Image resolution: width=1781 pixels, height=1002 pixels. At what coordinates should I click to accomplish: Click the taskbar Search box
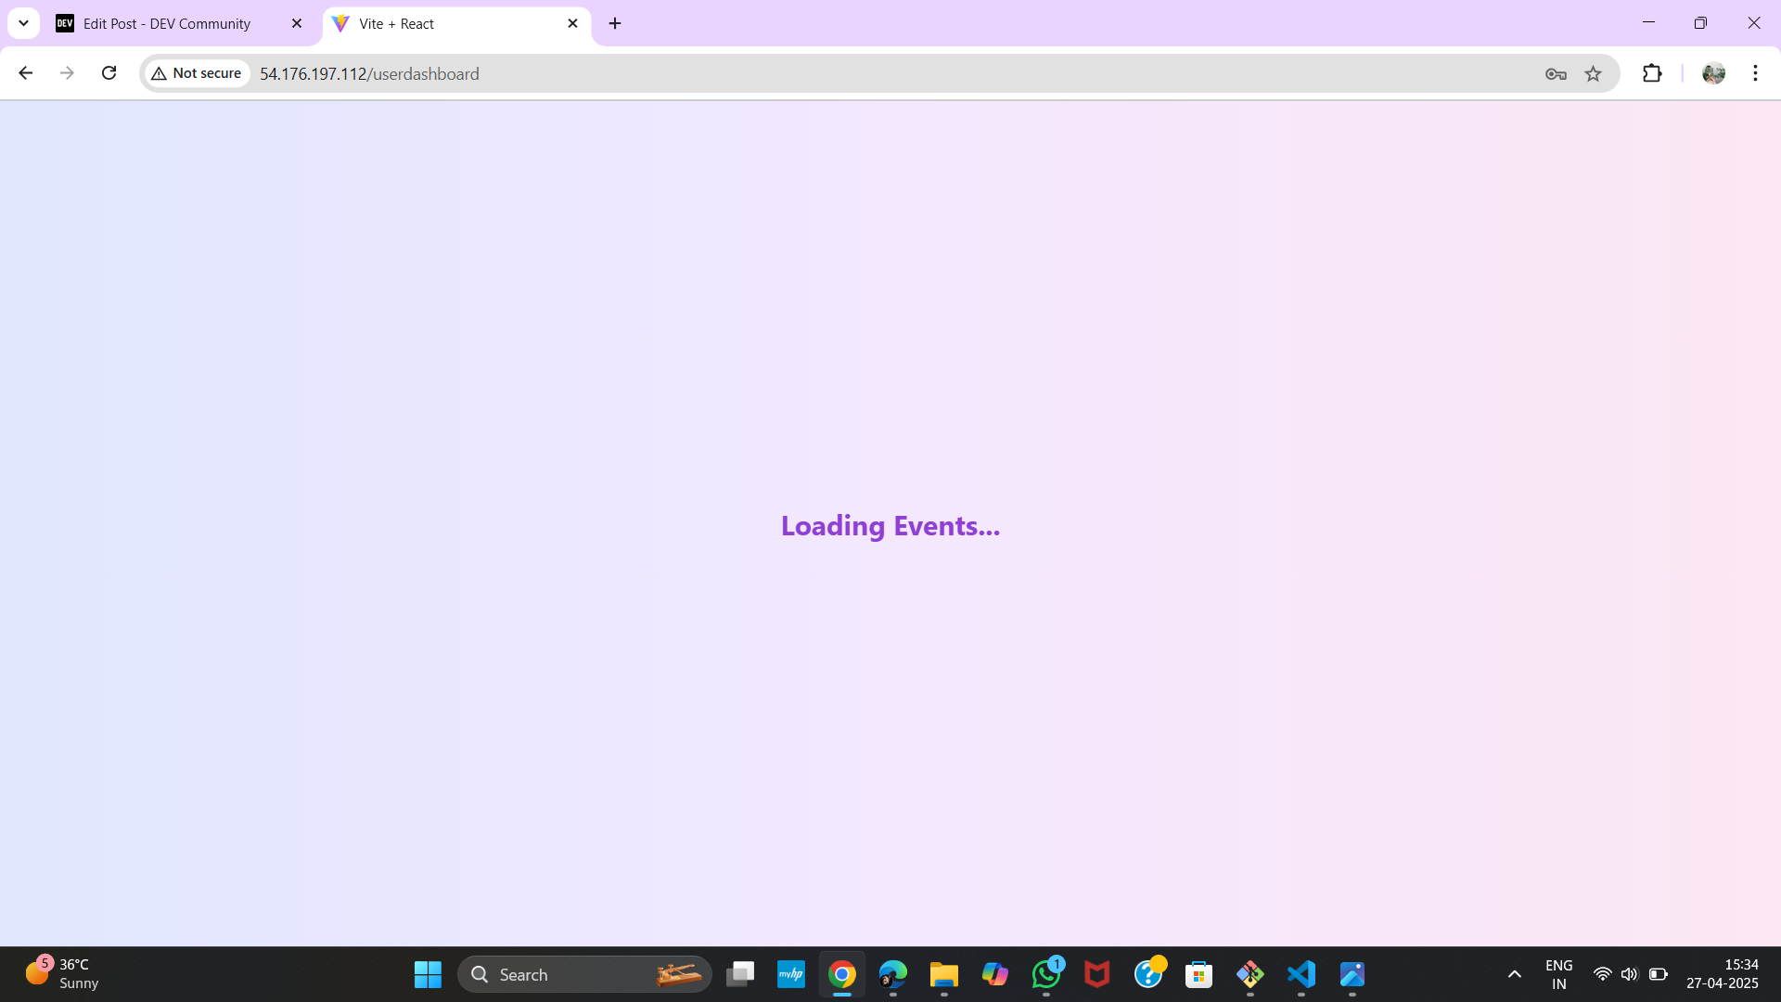(584, 974)
